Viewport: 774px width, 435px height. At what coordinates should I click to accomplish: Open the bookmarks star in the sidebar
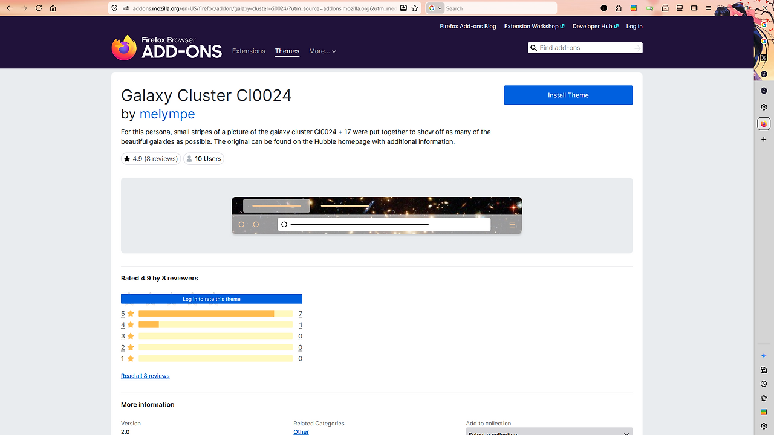tap(764, 398)
